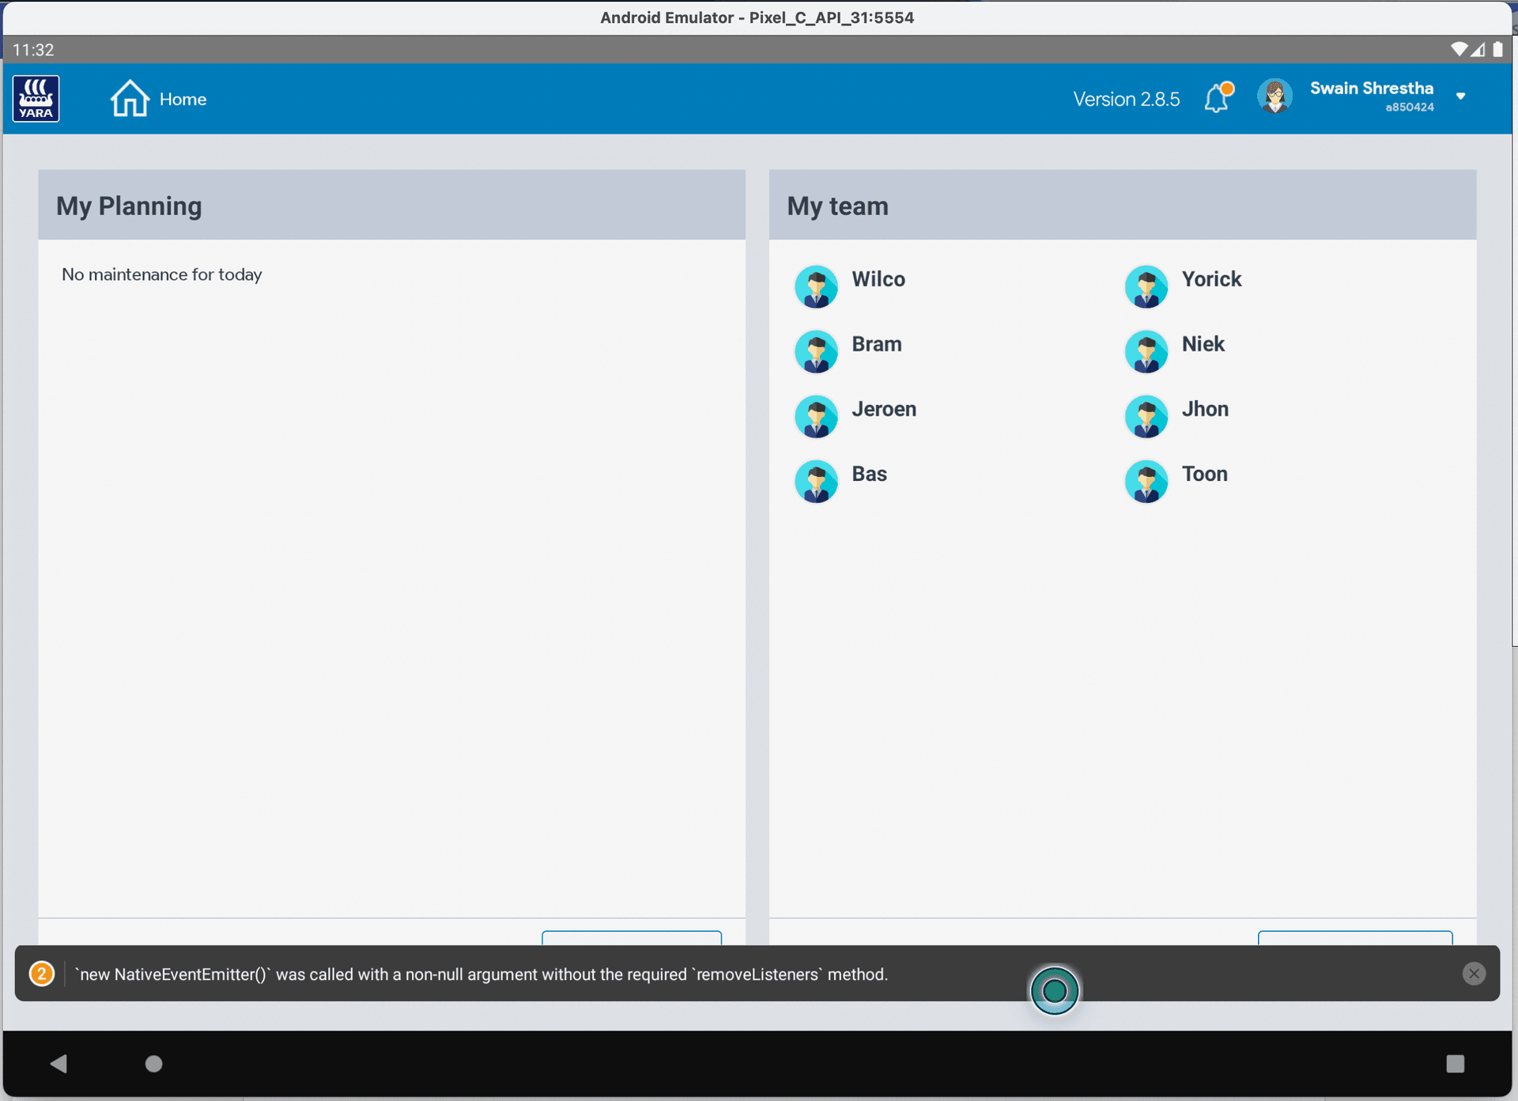1518x1101 pixels.
Task: Select Wilco's avatar in My team
Action: coord(816,286)
